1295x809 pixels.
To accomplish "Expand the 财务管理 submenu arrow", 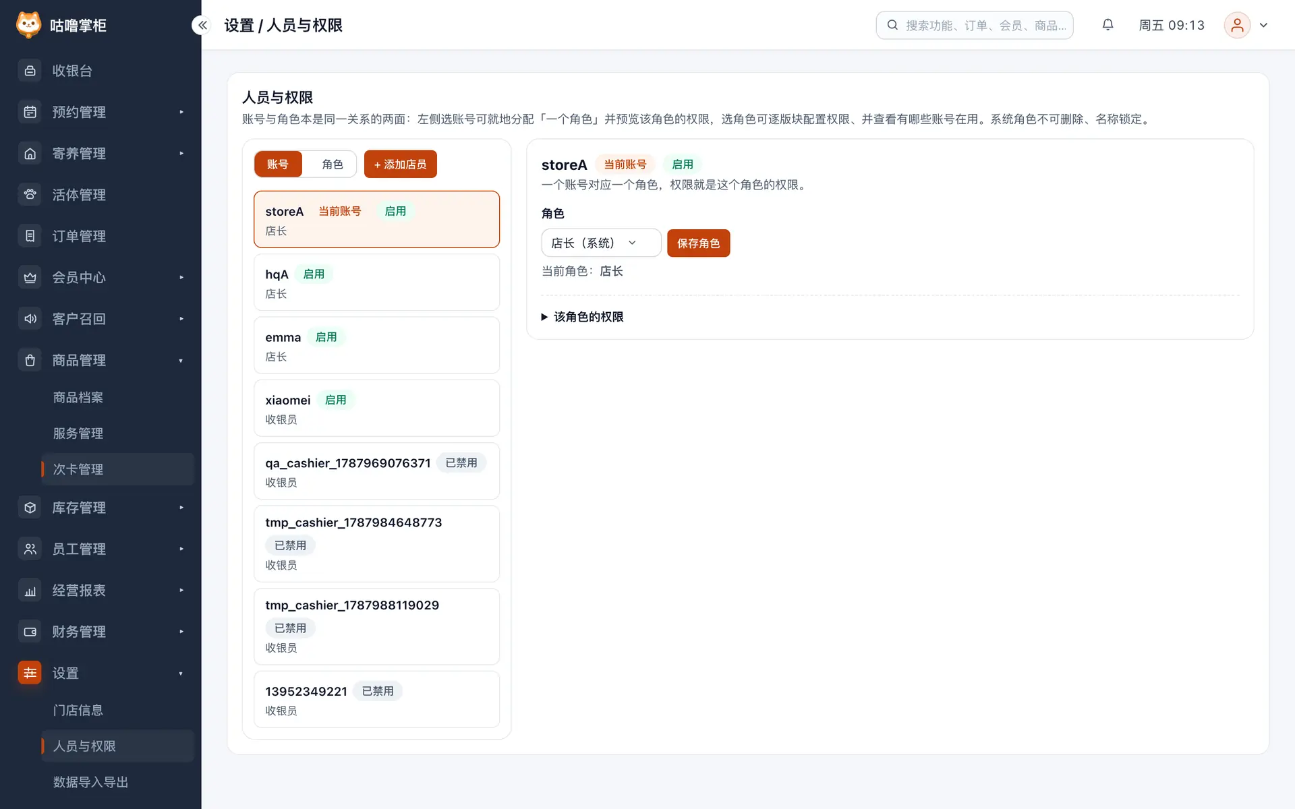I will [x=181, y=632].
